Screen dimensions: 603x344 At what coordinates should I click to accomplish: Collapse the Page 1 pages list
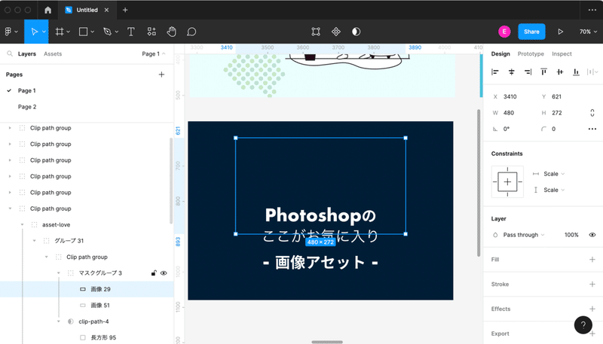click(154, 53)
